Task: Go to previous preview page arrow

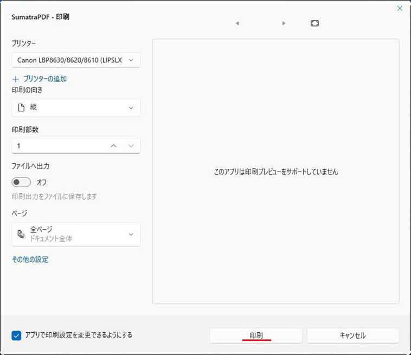Action: 237,23
